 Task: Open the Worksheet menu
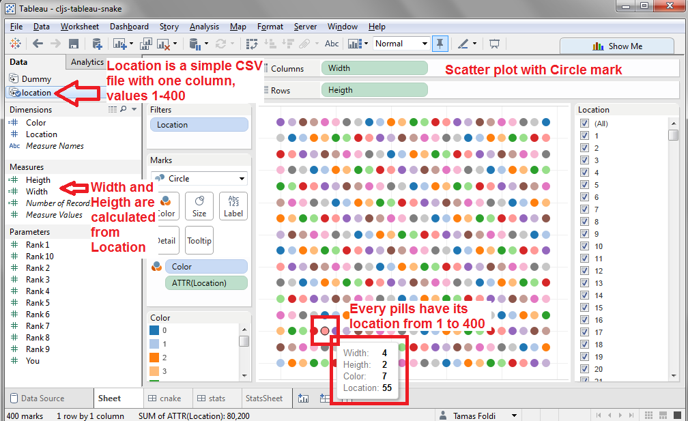pos(79,27)
